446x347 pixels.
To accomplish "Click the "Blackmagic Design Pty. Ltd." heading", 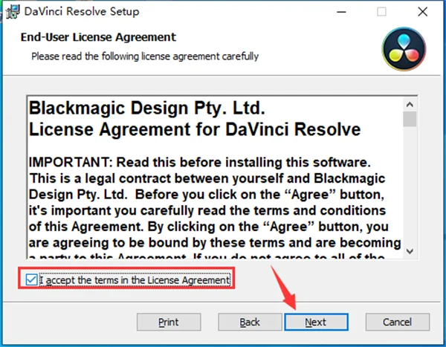I will click(147, 108).
